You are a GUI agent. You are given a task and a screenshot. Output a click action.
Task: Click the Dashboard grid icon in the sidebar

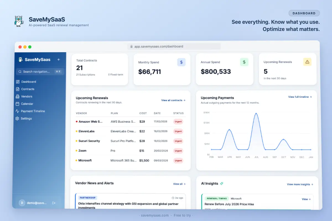18,82
